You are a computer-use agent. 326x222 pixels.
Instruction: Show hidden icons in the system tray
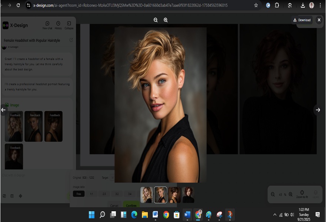pos(275,215)
